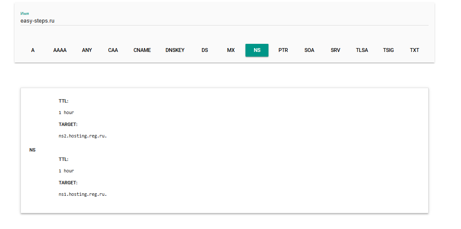Choose the SOA record type
Image resolution: width=461 pixels, height=229 pixels.
pos(309,50)
